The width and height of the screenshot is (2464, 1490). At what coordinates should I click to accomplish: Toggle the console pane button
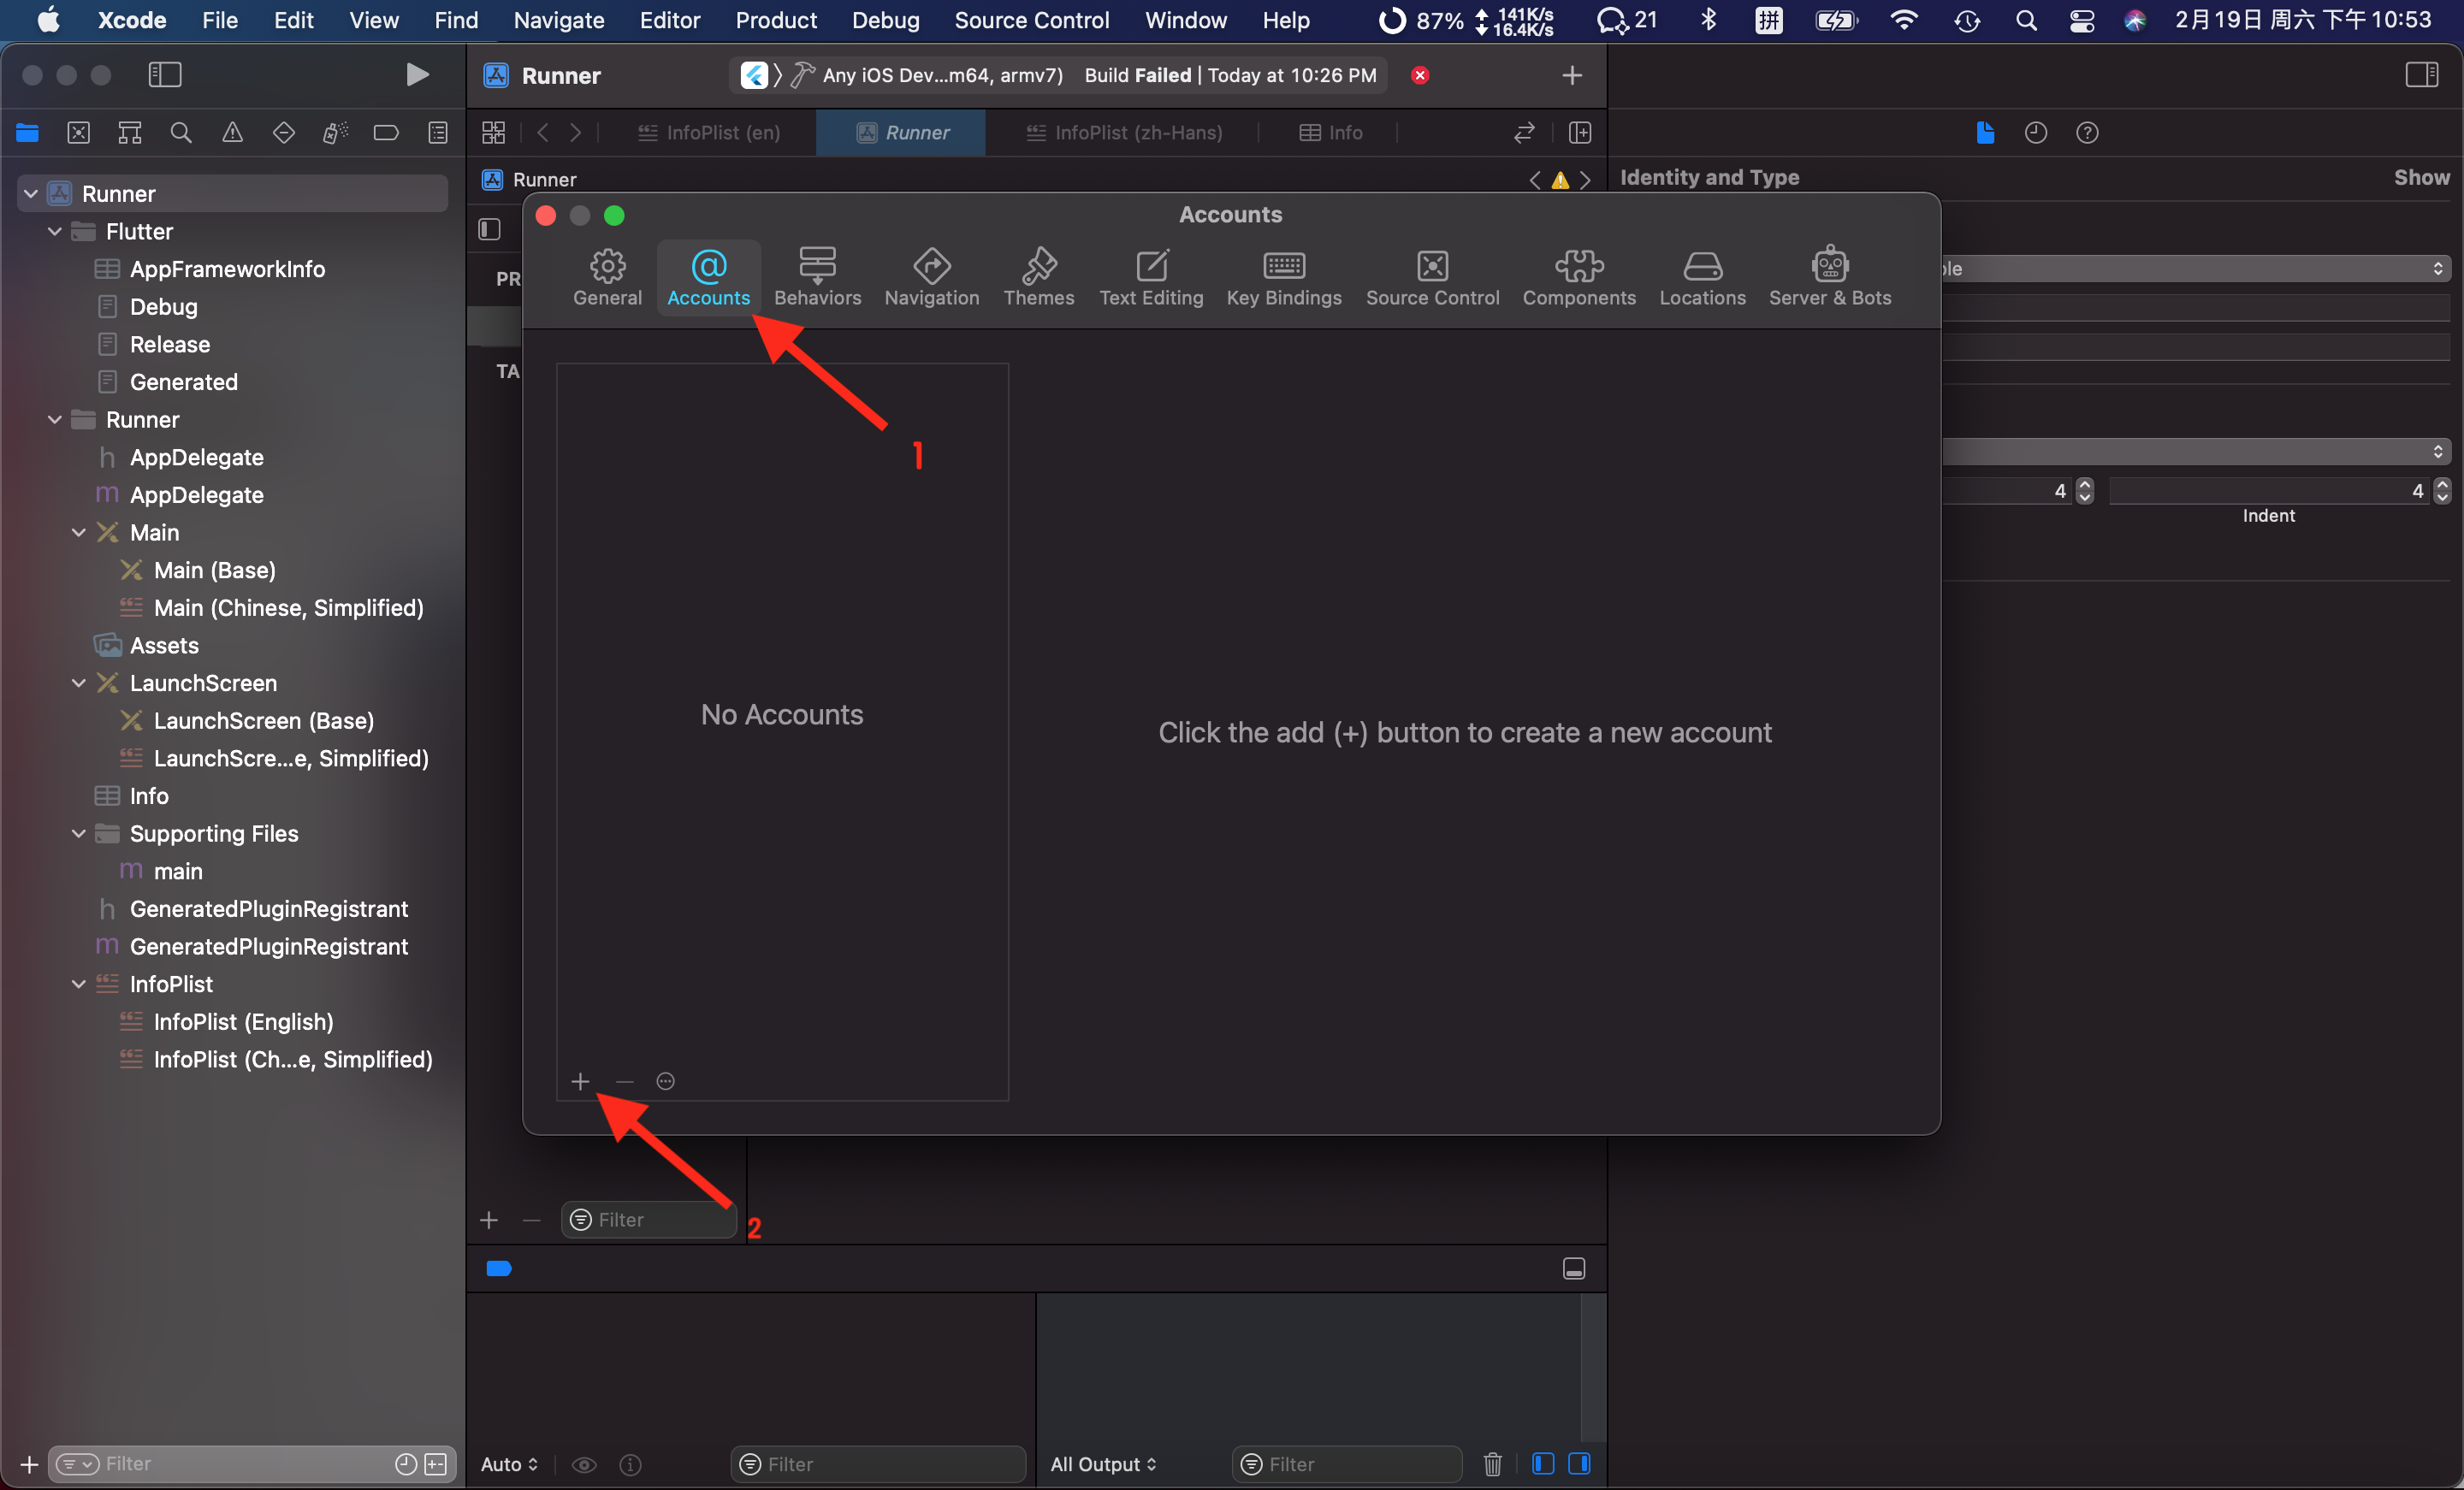tap(1579, 1464)
